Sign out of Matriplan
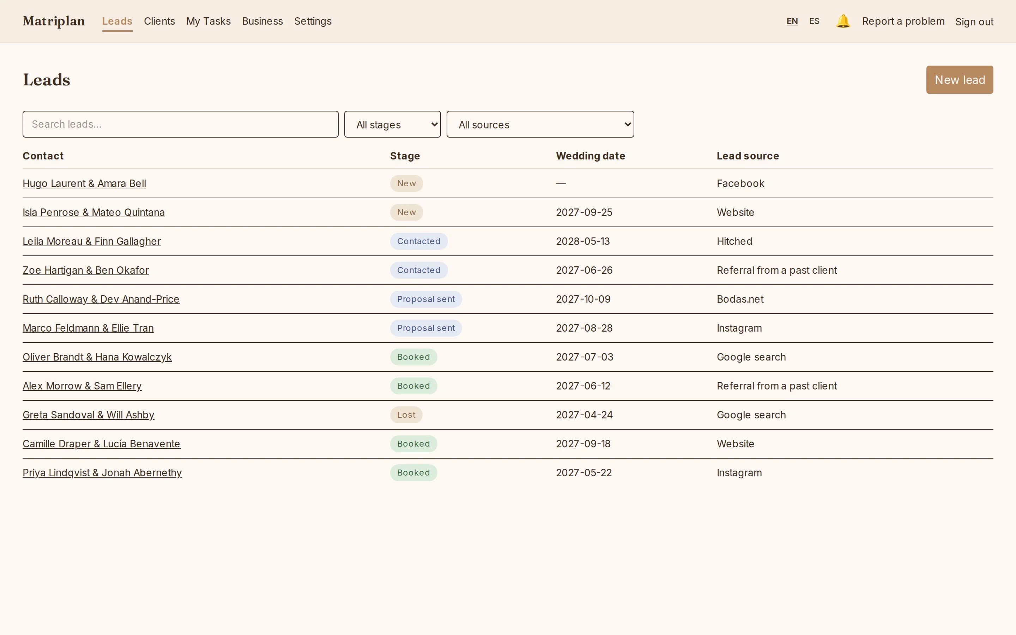 click(974, 22)
